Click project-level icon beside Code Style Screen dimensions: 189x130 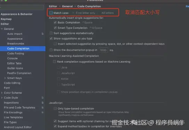click(42, 98)
